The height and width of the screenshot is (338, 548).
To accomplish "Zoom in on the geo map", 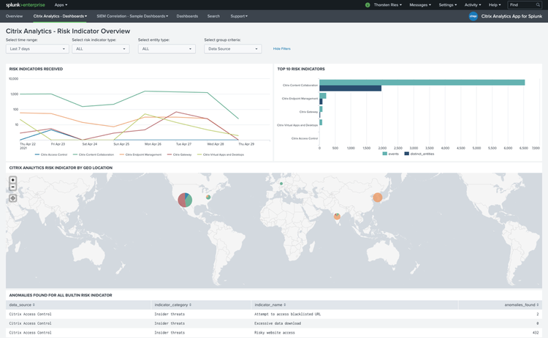I will 13,180.
